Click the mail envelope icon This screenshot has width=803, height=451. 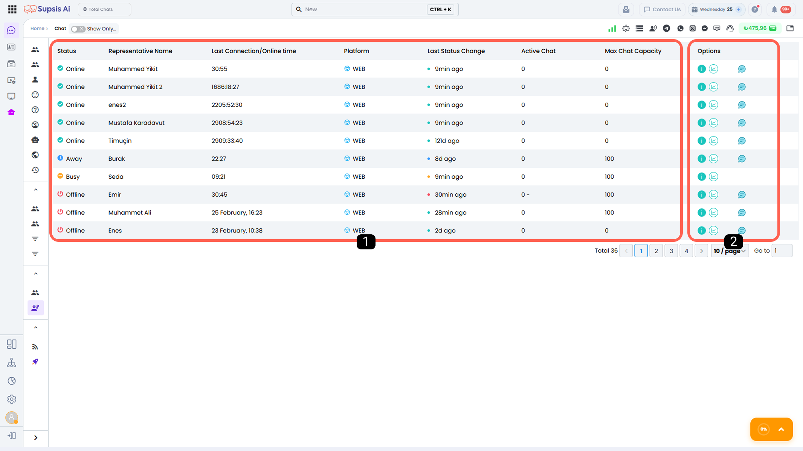[626, 9]
